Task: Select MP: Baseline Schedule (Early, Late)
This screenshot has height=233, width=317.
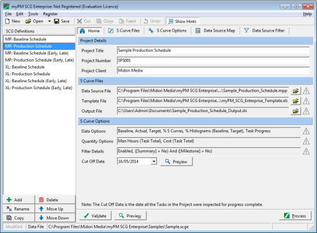Action: [39, 53]
